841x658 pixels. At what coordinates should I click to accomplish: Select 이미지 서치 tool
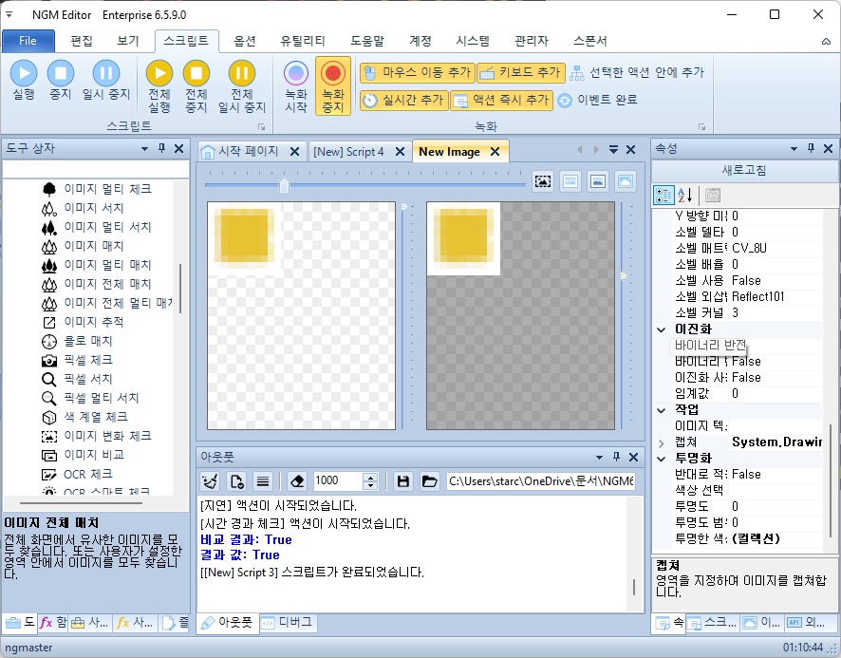pyautogui.click(x=83, y=208)
